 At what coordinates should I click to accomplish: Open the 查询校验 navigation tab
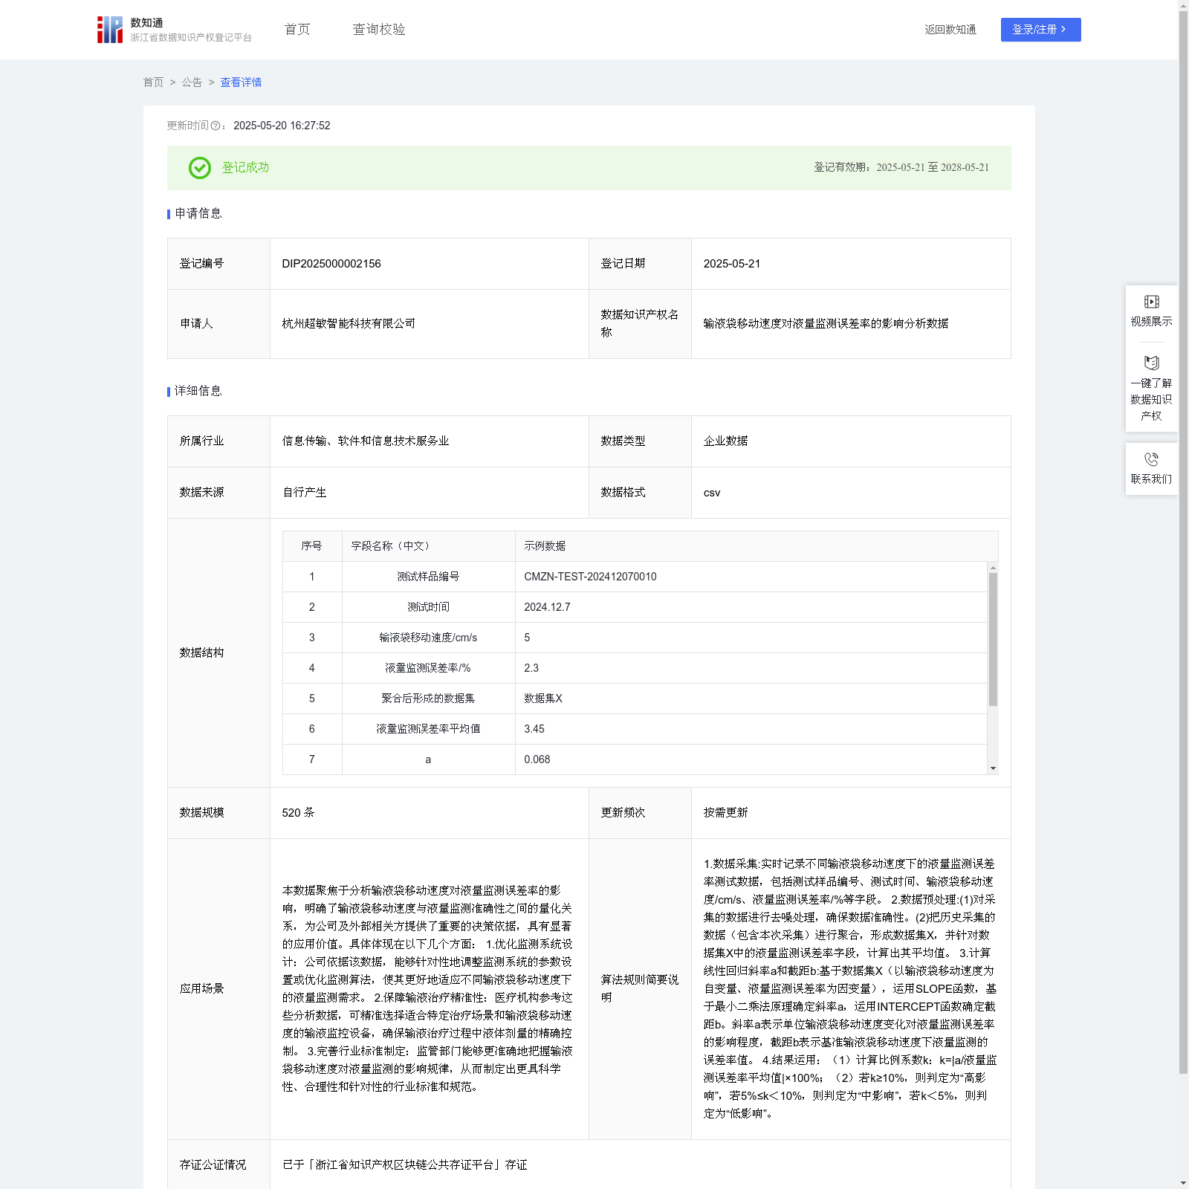click(379, 30)
